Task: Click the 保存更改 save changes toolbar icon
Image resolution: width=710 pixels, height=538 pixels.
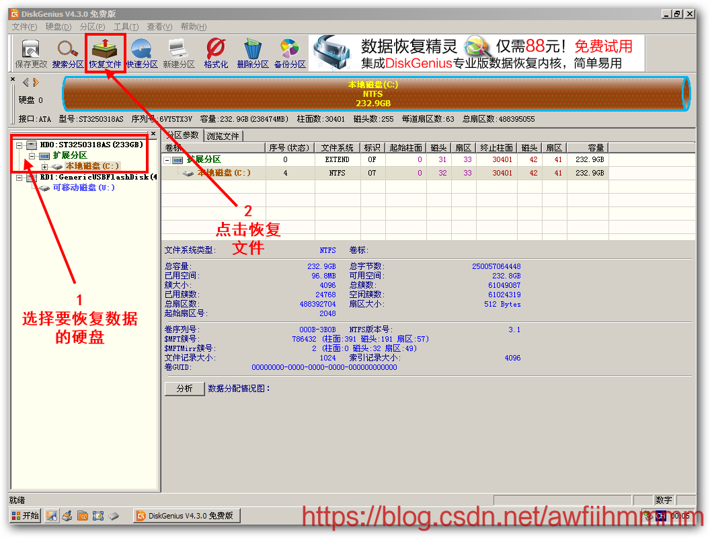Action: 31,53
